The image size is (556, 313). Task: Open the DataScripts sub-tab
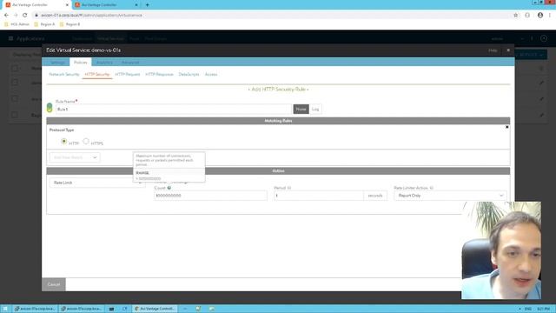[189, 74]
